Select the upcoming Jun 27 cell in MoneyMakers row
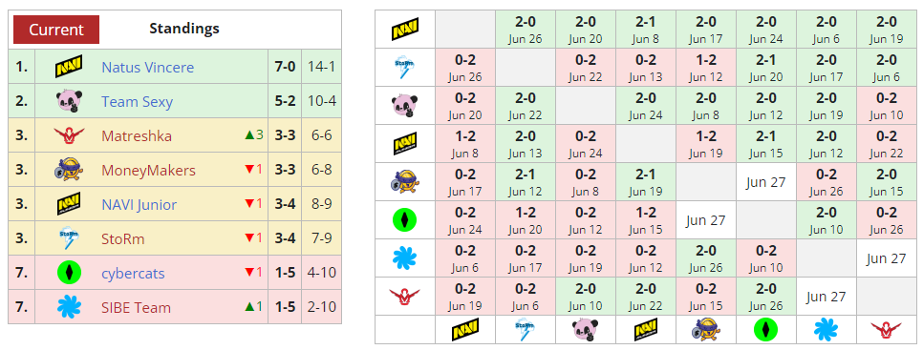This screenshot has width=923, height=350. (x=765, y=182)
